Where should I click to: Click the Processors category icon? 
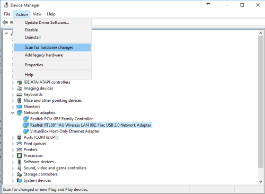19,156
